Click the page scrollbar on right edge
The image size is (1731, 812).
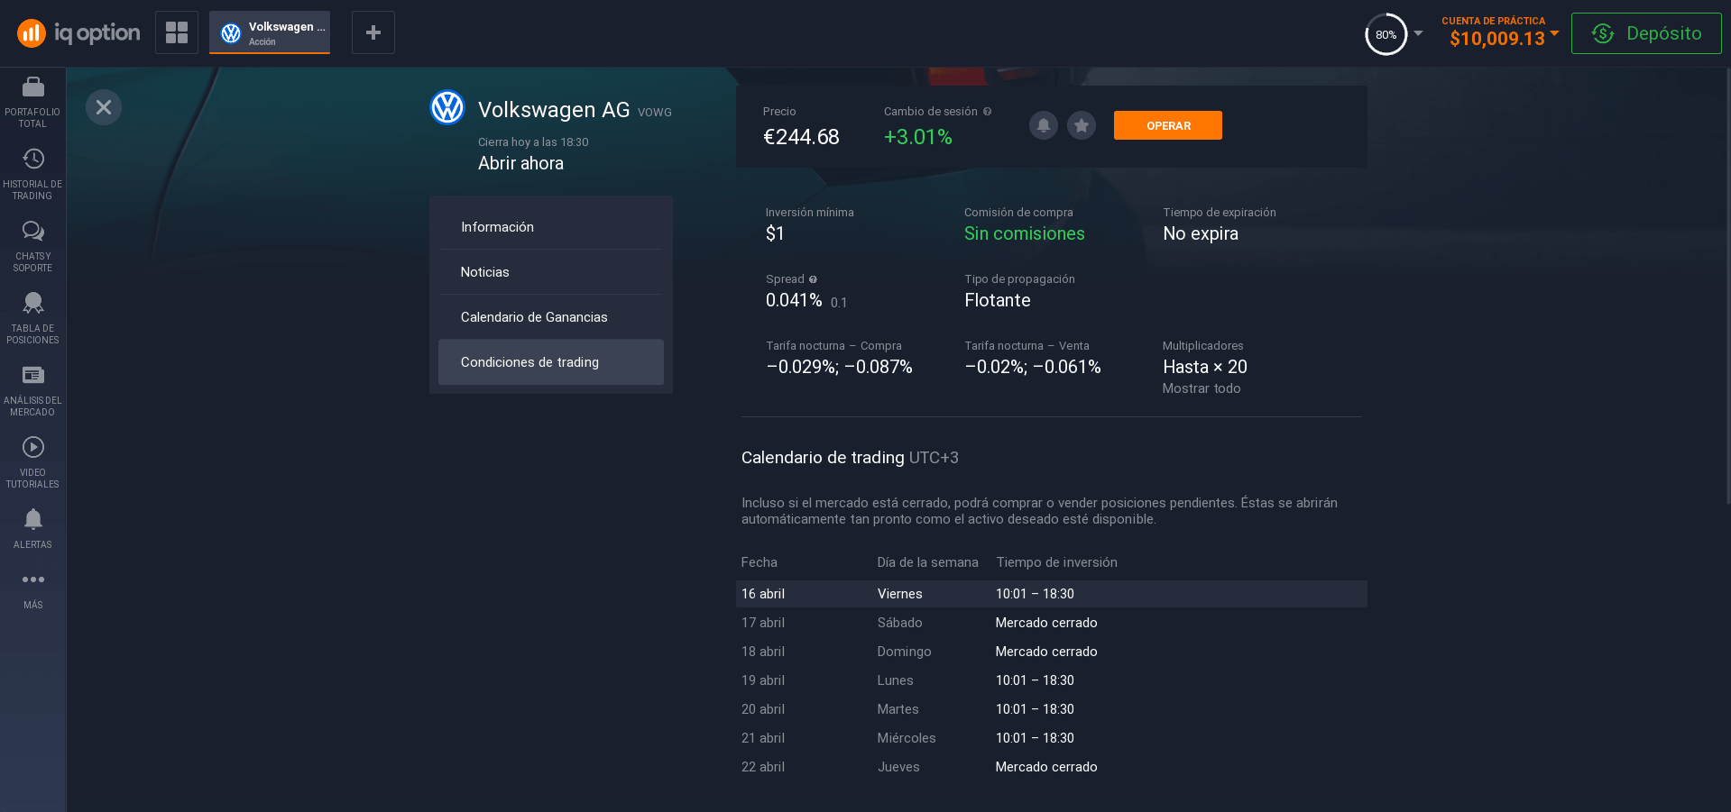(x=1727, y=287)
